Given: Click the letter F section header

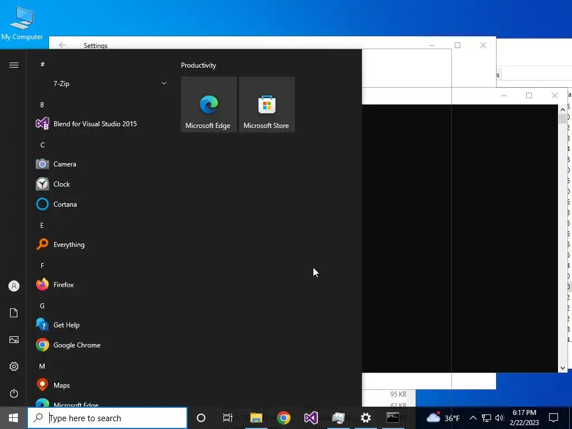Looking at the screenshot, I should [42, 265].
